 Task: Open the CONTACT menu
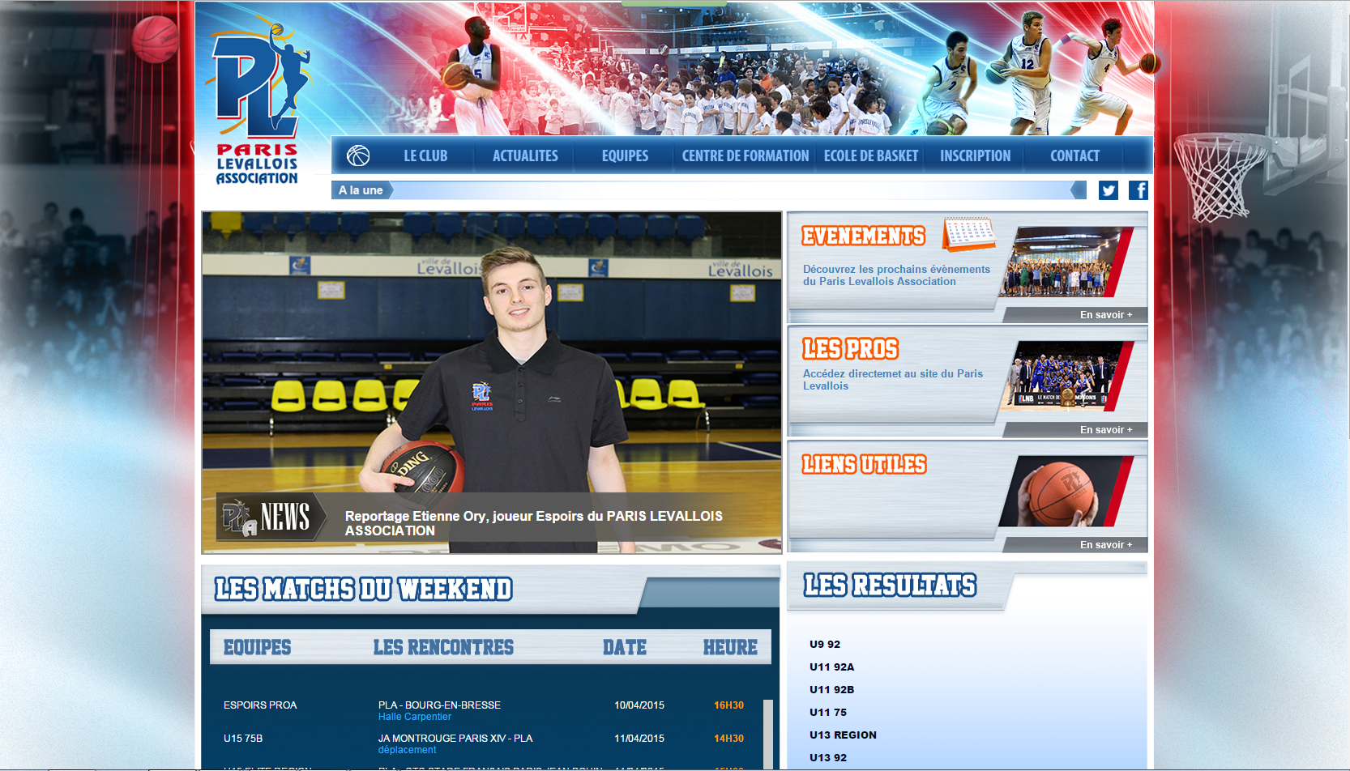click(x=1074, y=155)
